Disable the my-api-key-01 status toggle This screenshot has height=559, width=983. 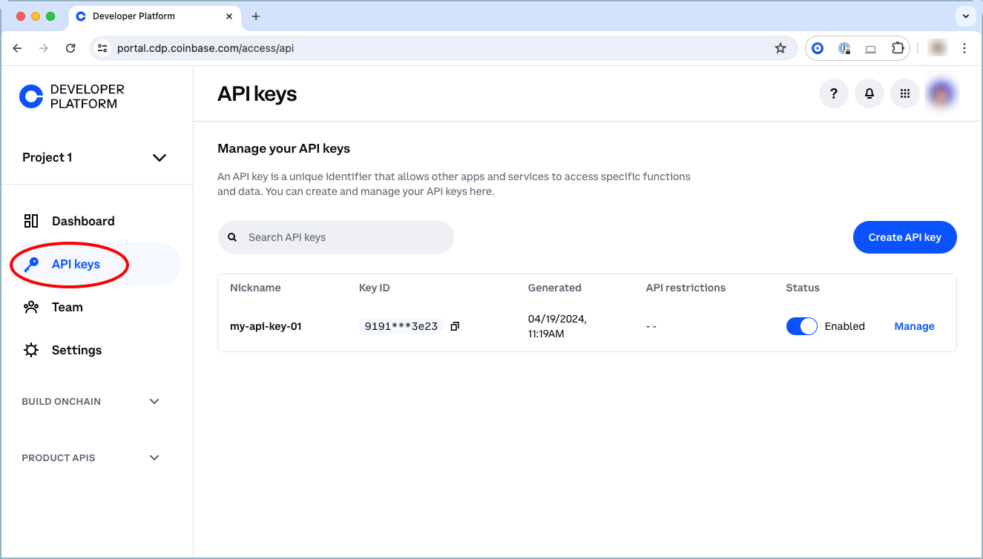[801, 326]
